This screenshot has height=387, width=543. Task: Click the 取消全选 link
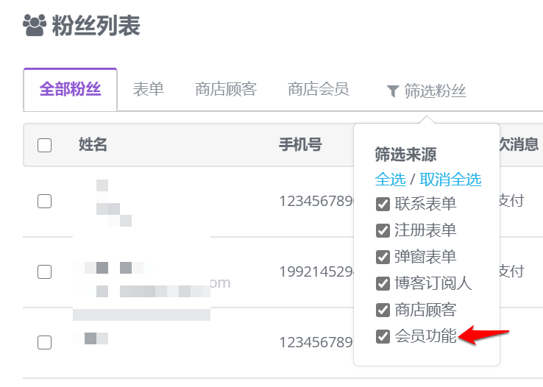(450, 180)
